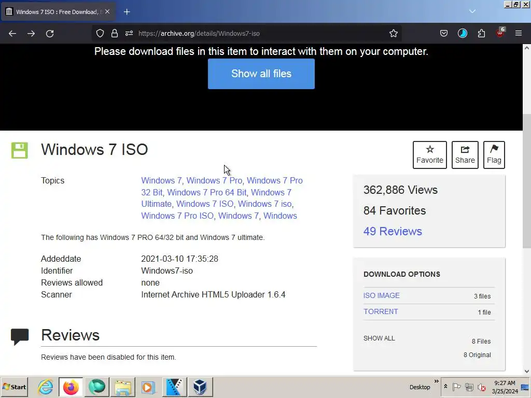Image resolution: width=531 pixels, height=398 pixels.
Task: Open the 49 Reviews link
Action: (393, 231)
